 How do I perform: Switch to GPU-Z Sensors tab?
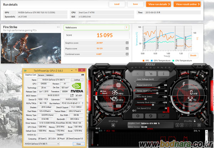point(41,75)
